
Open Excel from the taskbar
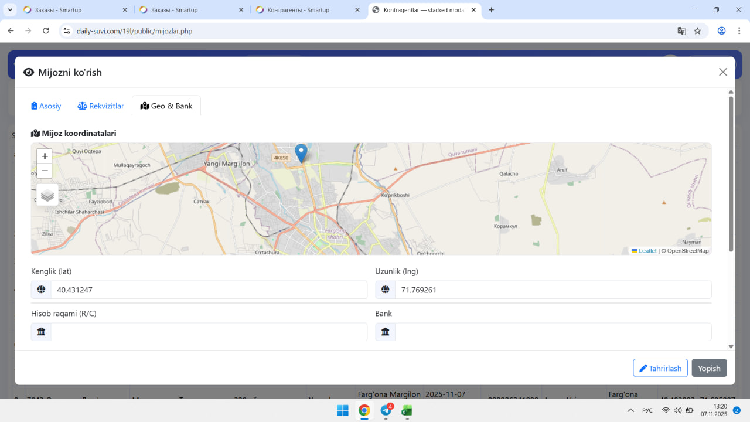(406, 410)
